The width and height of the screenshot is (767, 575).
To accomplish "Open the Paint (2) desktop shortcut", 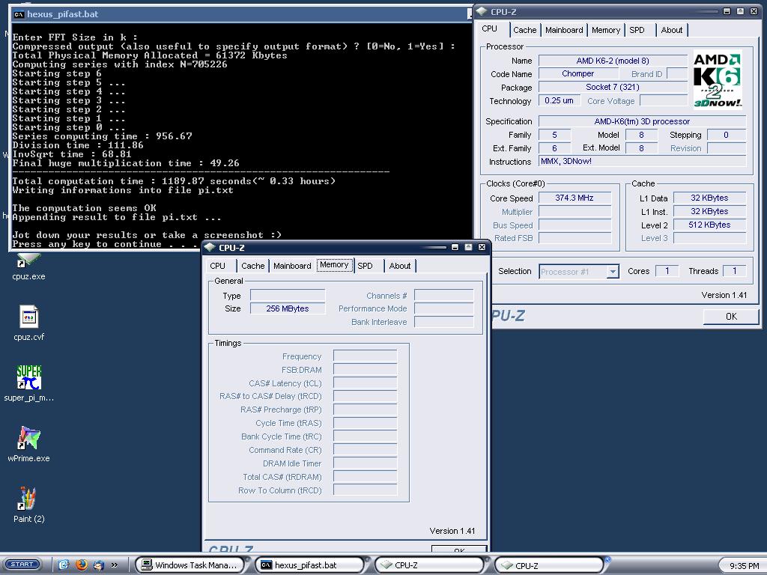I will click(x=28, y=505).
